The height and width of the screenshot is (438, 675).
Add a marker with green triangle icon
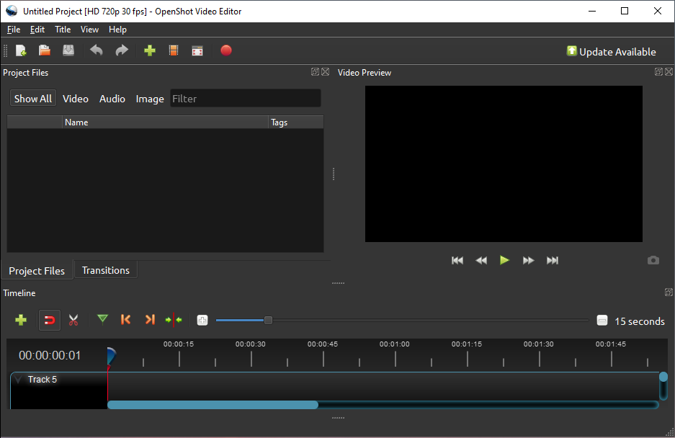tap(102, 319)
